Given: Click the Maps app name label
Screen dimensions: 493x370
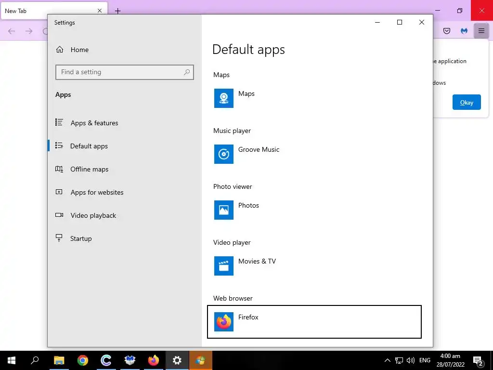Looking at the screenshot, I should [246, 94].
